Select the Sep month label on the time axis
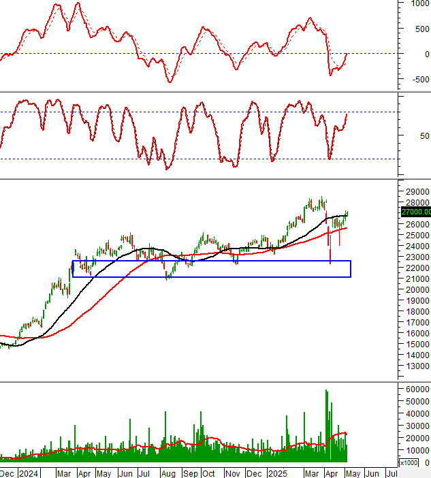 tap(191, 474)
